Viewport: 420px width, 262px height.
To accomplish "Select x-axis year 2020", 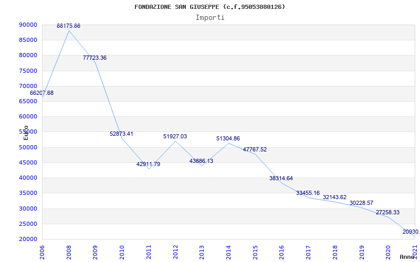I will pyautogui.click(x=388, y=252).
